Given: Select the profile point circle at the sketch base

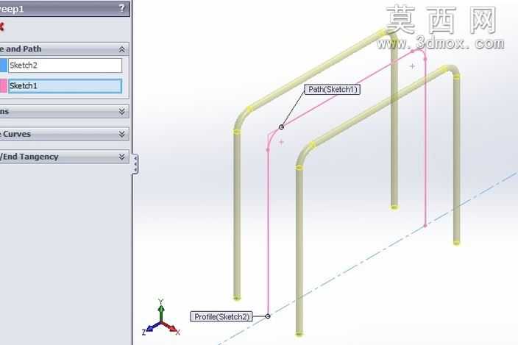Looking at the screenshot, I should click(268, 316).
